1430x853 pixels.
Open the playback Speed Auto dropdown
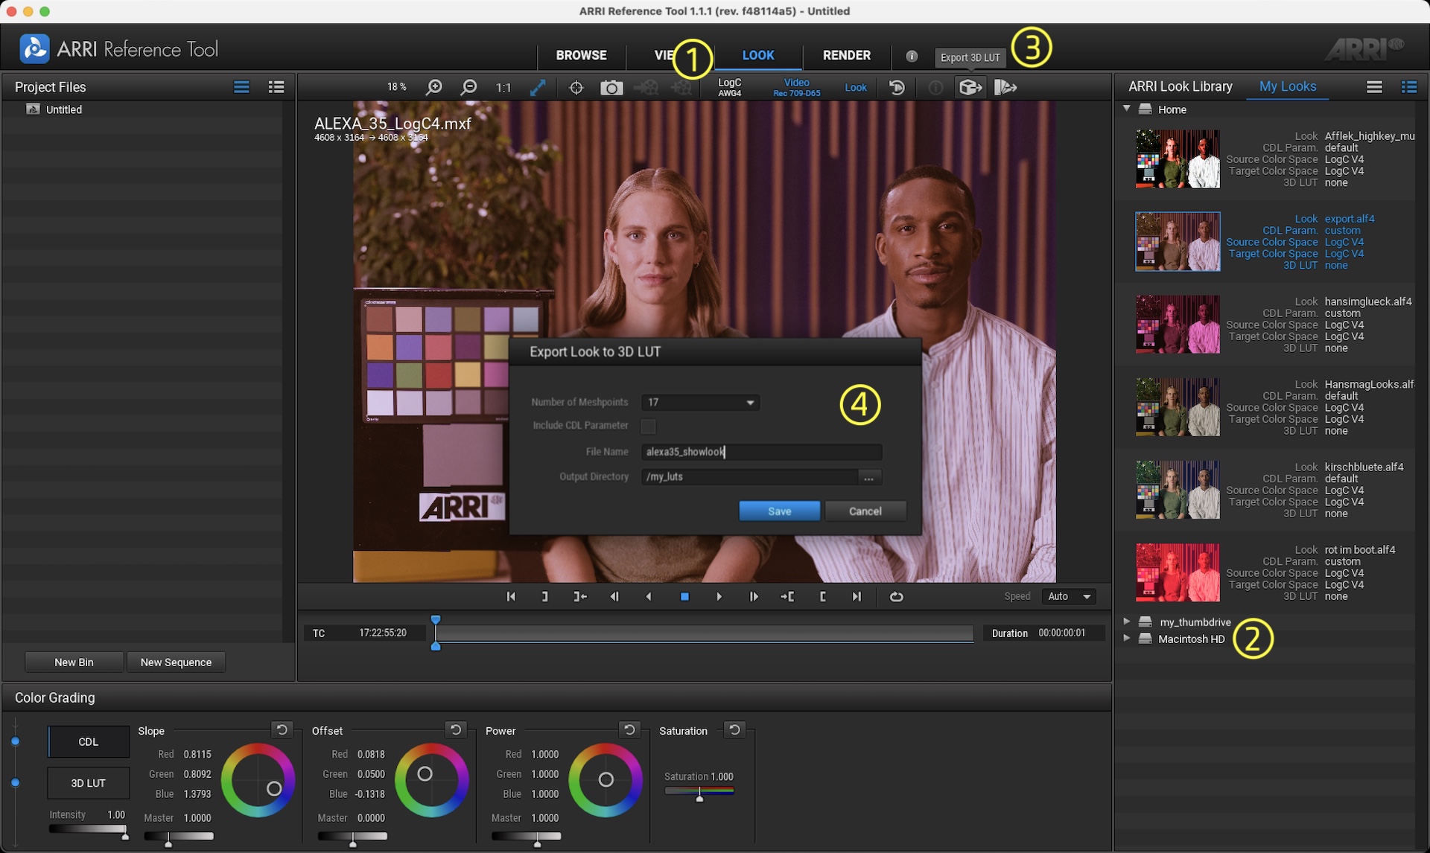point(1069,597)
